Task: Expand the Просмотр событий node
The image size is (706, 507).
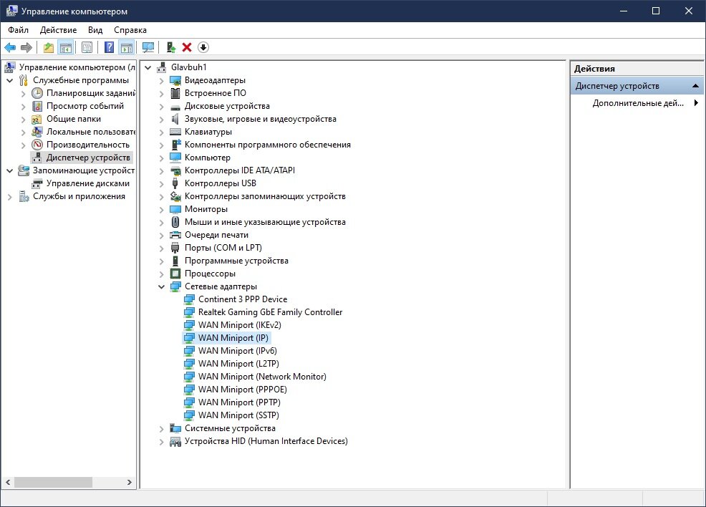Action: 24,106
